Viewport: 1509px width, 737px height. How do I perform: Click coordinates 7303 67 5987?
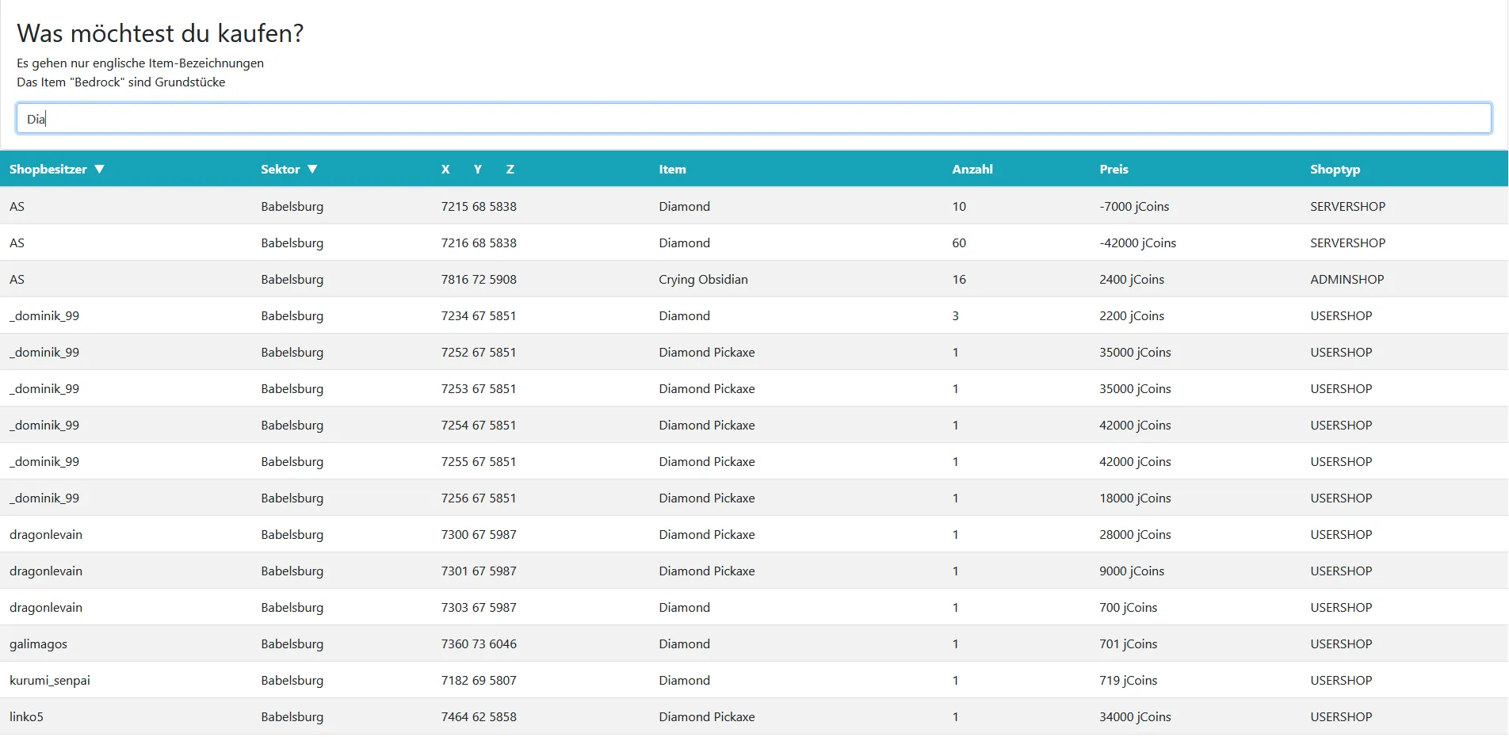479,607
